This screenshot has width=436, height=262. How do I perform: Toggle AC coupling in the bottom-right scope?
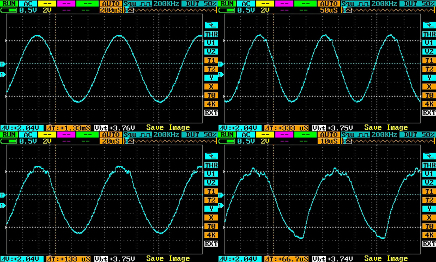tap(246, 135)
